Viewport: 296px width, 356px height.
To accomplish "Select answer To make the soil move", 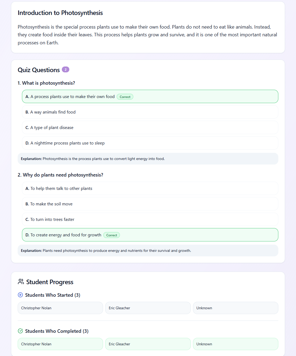I will click(150, 204).
